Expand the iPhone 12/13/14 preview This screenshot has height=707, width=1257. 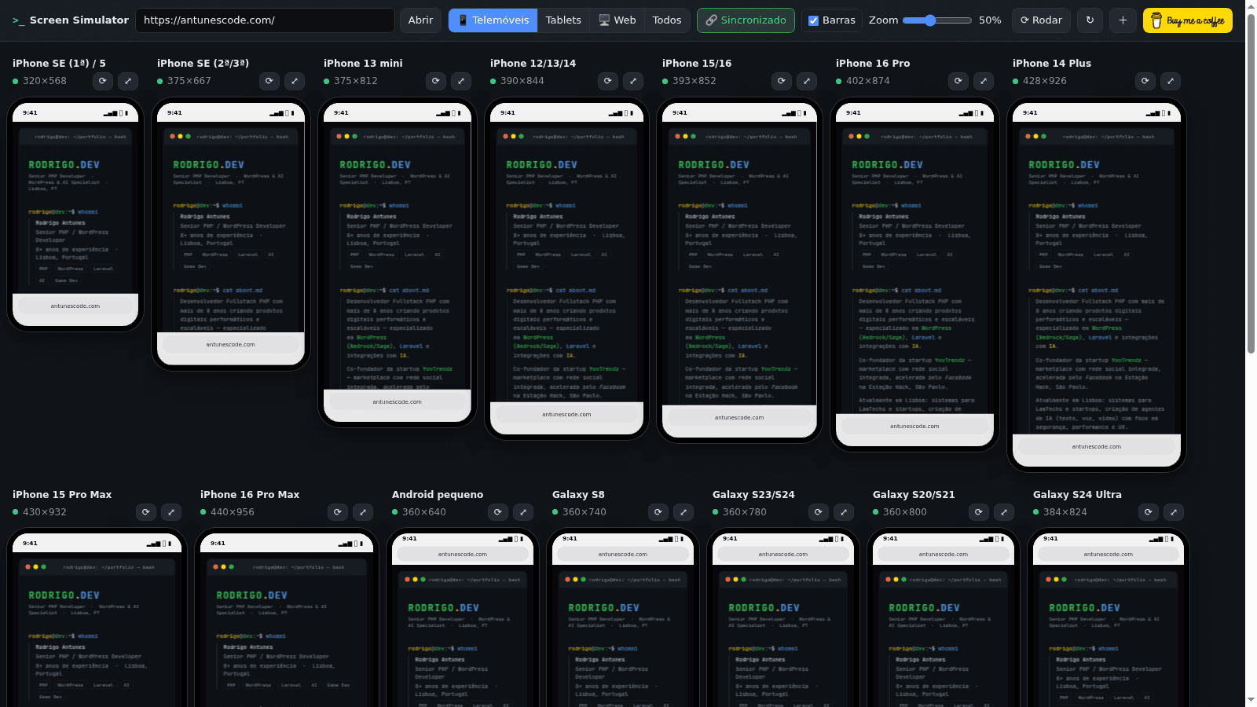tap(633, 81)
